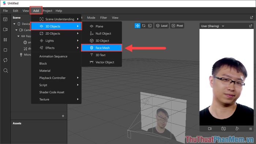Click the pause icon in left sidebar
Image resolution: width=256 pixels, height=144 pixels.
coord(5,40)
